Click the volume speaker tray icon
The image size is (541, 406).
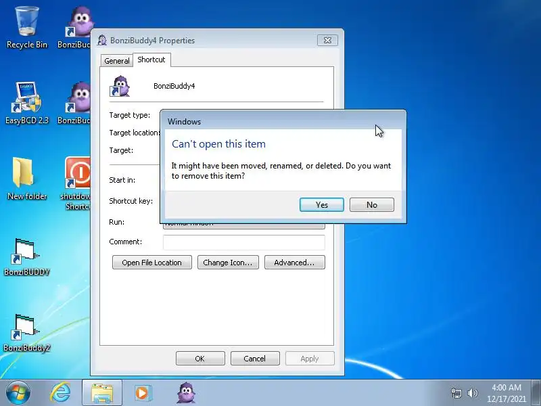pyautogui.click(x=472, y=393)
